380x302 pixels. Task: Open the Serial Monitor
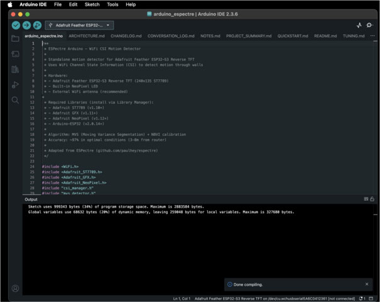(x=369, y=25)
